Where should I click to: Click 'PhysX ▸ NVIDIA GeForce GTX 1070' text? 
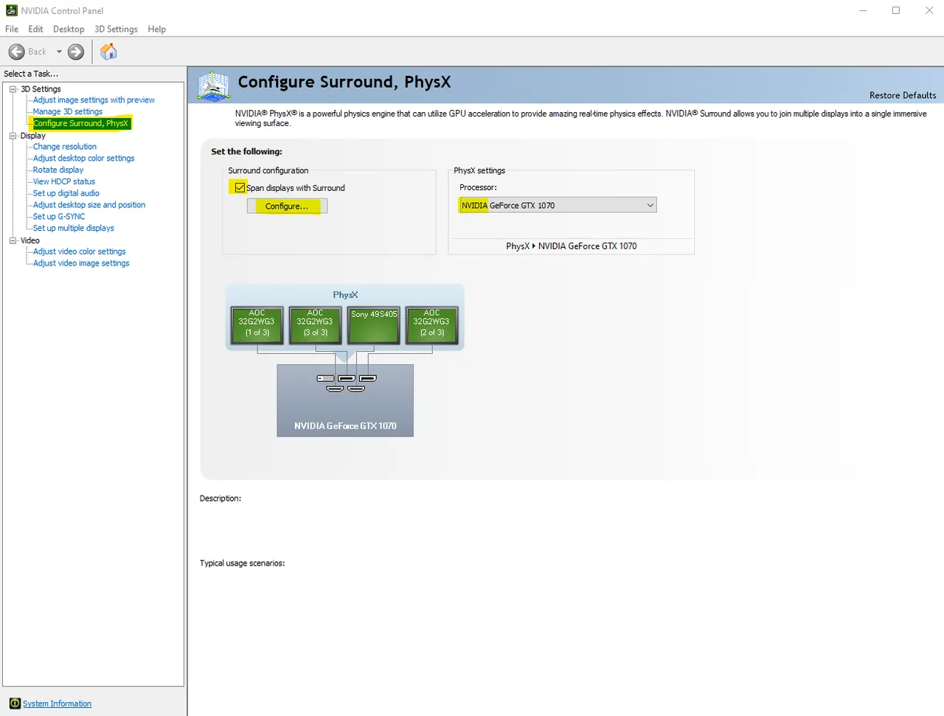click(x=572, y=246)
